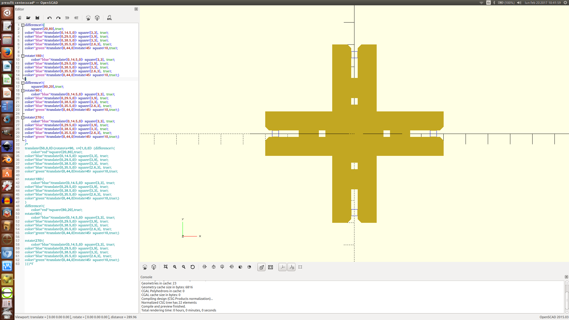Zoom in on the viewport

(x=175, y=267)
